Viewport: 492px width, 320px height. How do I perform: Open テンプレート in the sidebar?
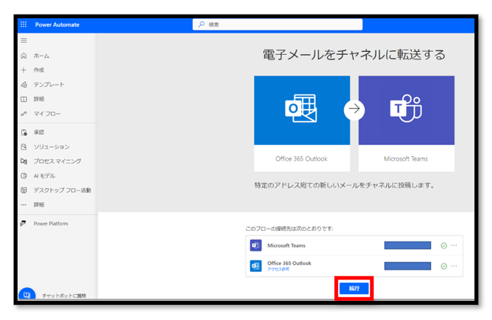point(49,85)
